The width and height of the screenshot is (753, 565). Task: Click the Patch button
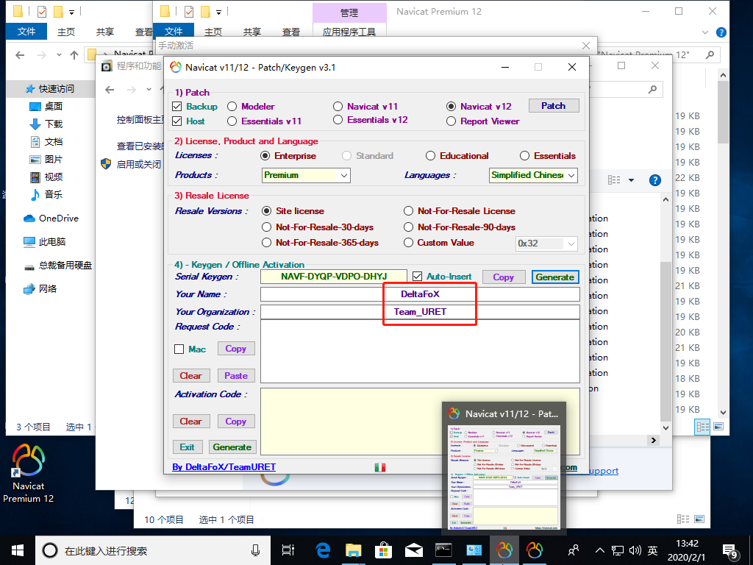[553, 106]
